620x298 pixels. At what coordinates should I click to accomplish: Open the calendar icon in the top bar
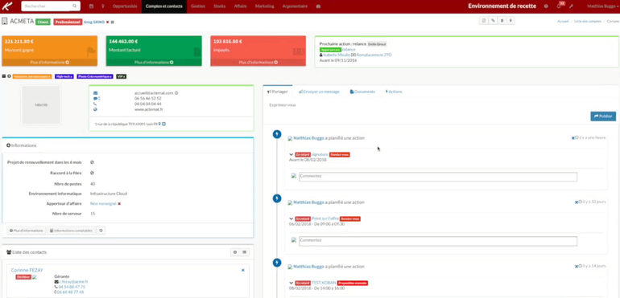tap(91, 6)
